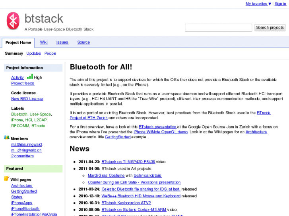Open the technical details link
289x216 pixels.
point(147,175)
